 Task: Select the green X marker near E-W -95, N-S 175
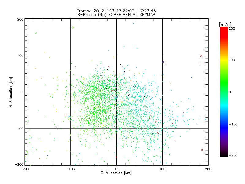(73, 28)
